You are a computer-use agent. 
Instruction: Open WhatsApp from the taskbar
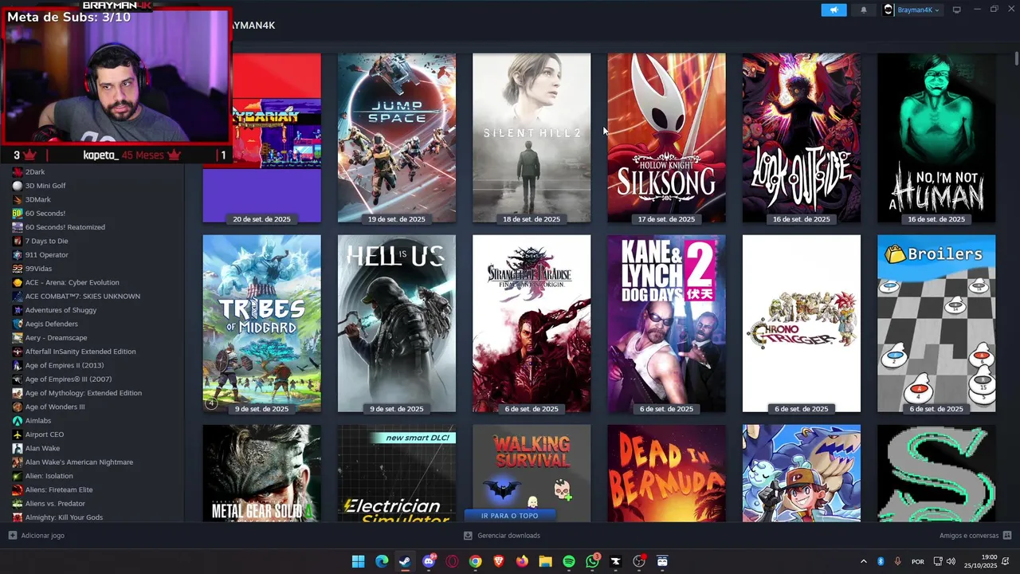pyautogui.click(x=592, y=561)
